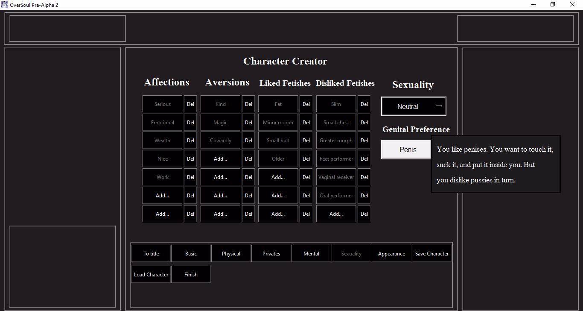Click the OverSoul app icon in title bar

pyautogui.click(x=4, y=4)
